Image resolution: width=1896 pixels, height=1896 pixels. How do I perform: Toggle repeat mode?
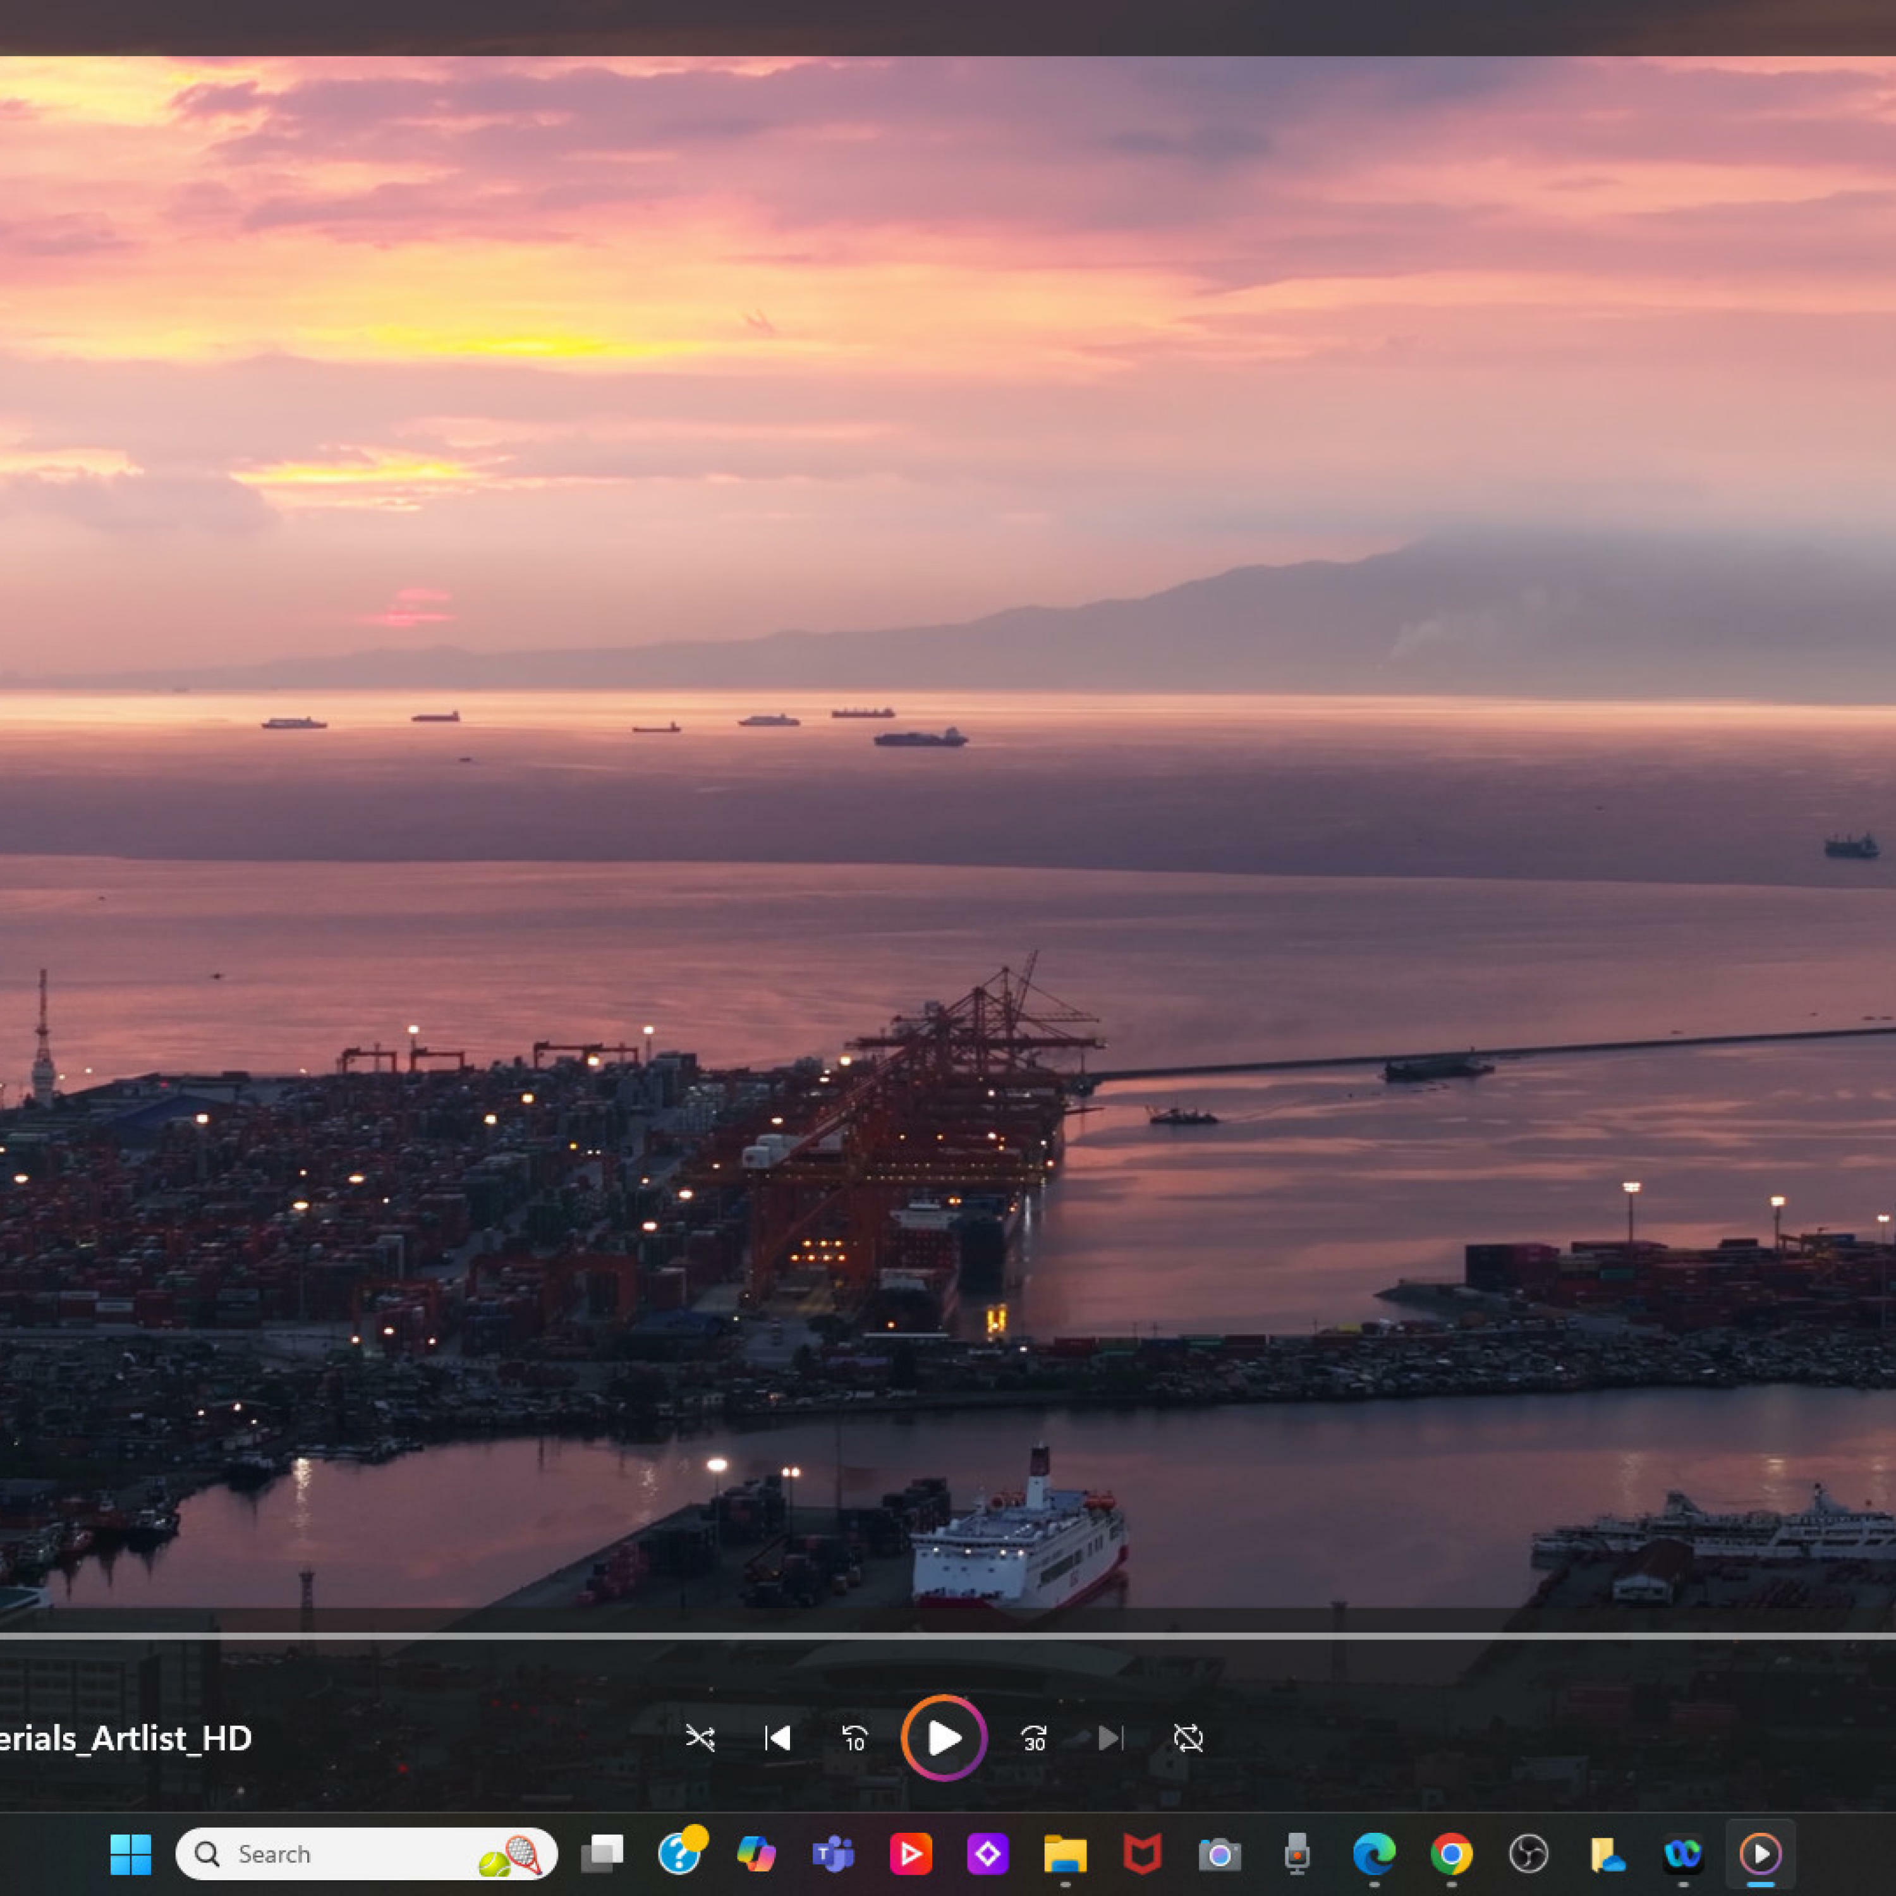click(1188, 1738)
